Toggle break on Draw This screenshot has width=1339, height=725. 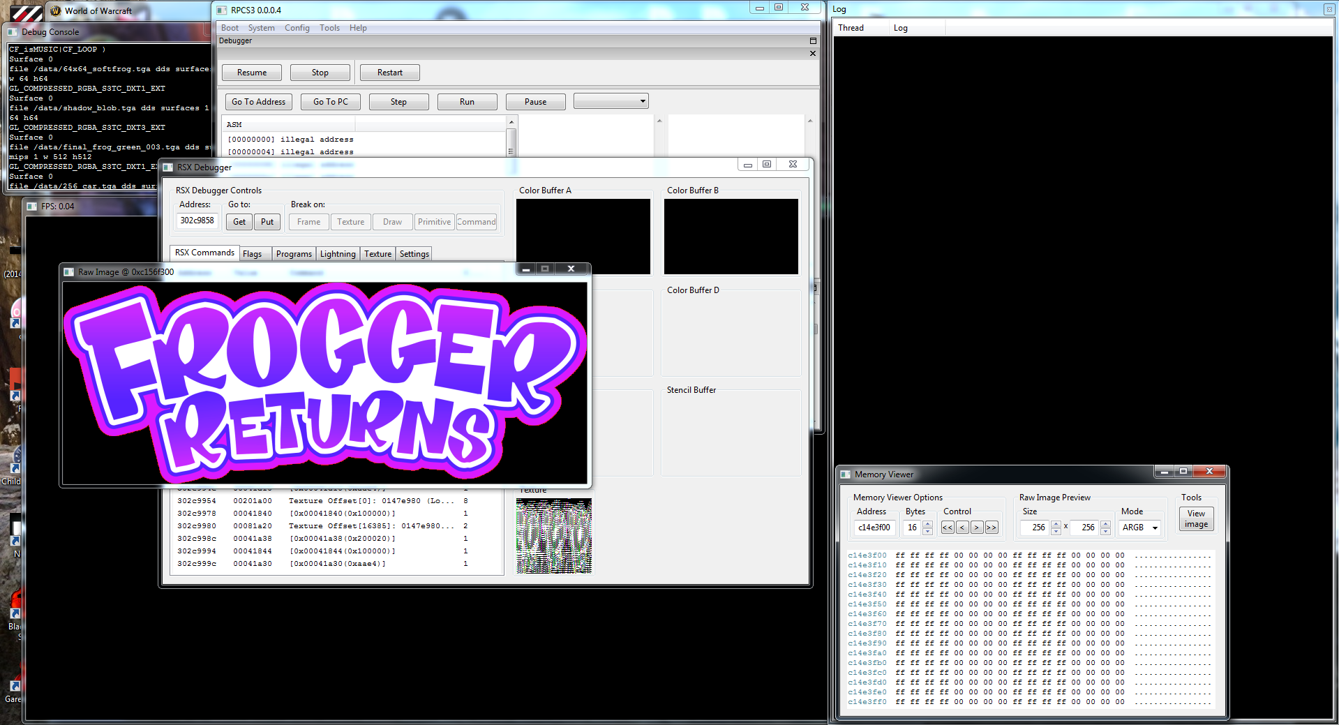pyautogui.click(x=392, y=222)
